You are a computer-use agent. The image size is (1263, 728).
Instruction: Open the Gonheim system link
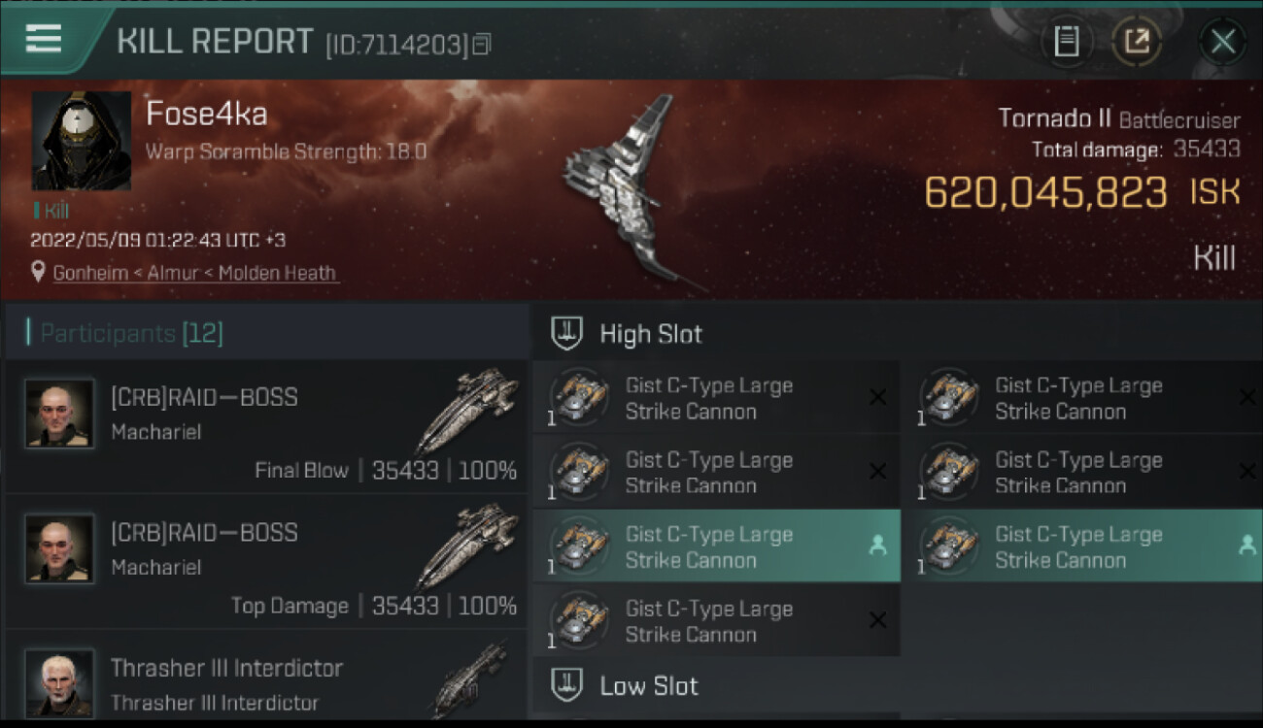(93, 273)
